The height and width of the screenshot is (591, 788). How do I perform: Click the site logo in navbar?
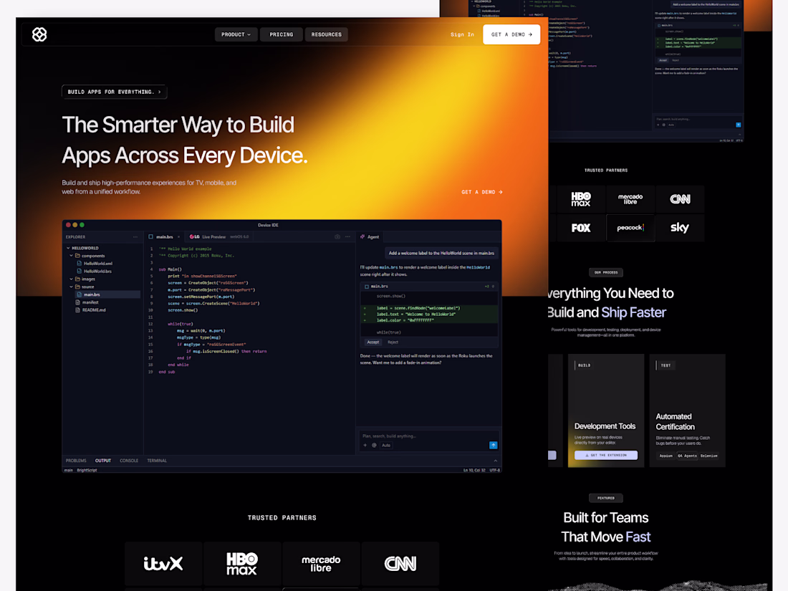pos(39,34)
